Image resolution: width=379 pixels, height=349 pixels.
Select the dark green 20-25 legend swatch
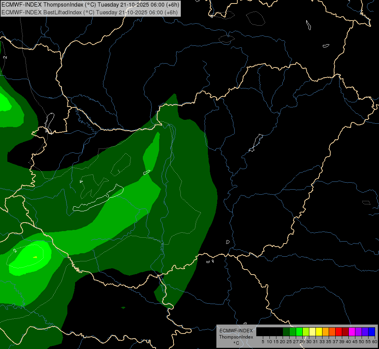click(286, 332)
